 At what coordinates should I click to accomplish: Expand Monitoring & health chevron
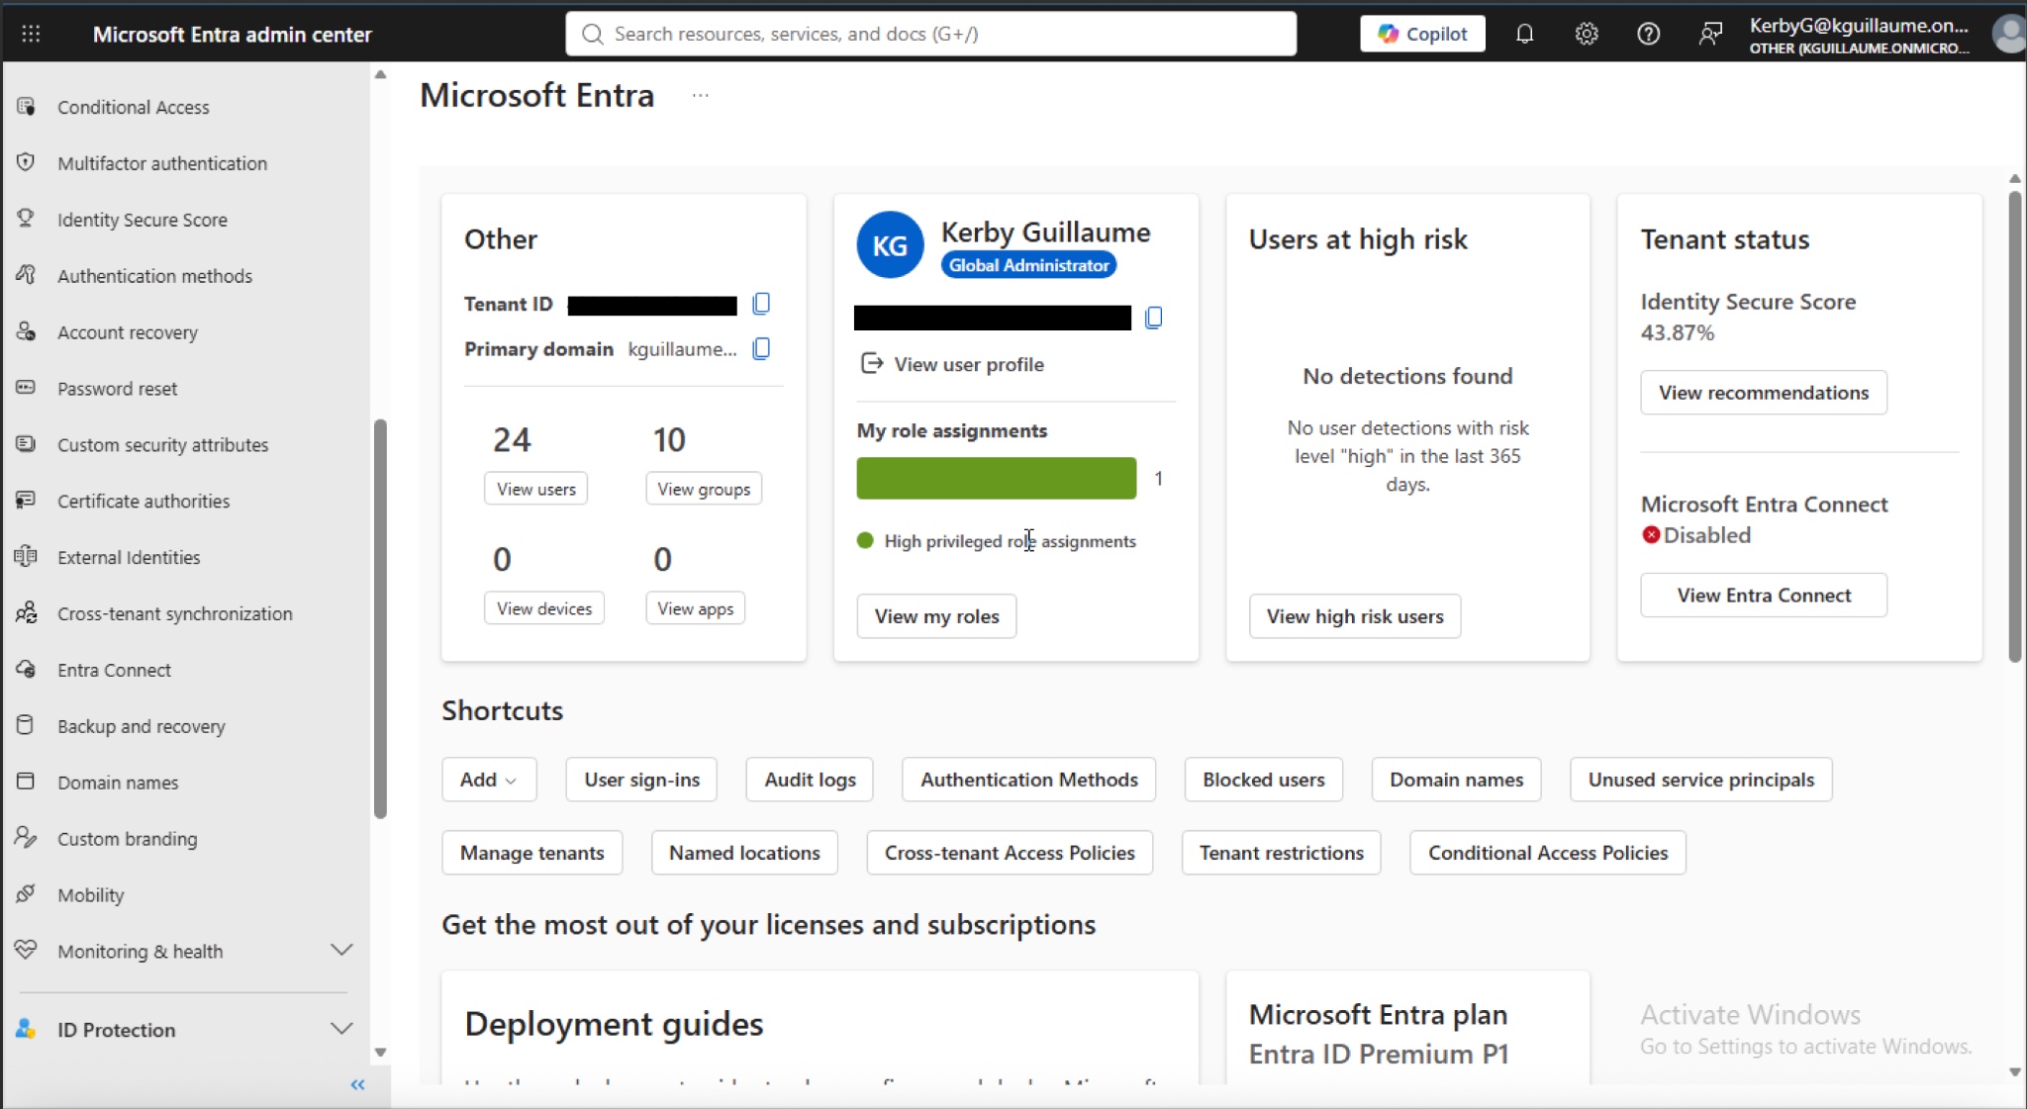[x=341, y=950]
